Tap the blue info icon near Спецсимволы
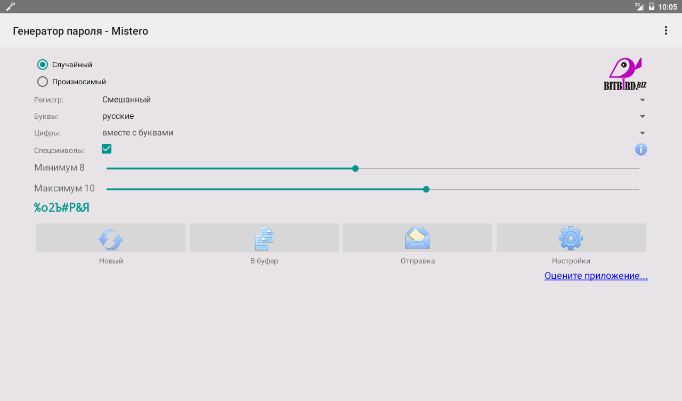The image size is (682, 401). [641, 149]
